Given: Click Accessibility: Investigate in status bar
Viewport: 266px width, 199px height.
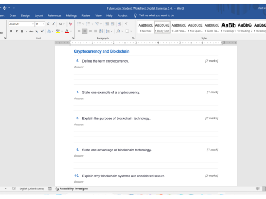Looking at the screenshot, I should [73, 189].
